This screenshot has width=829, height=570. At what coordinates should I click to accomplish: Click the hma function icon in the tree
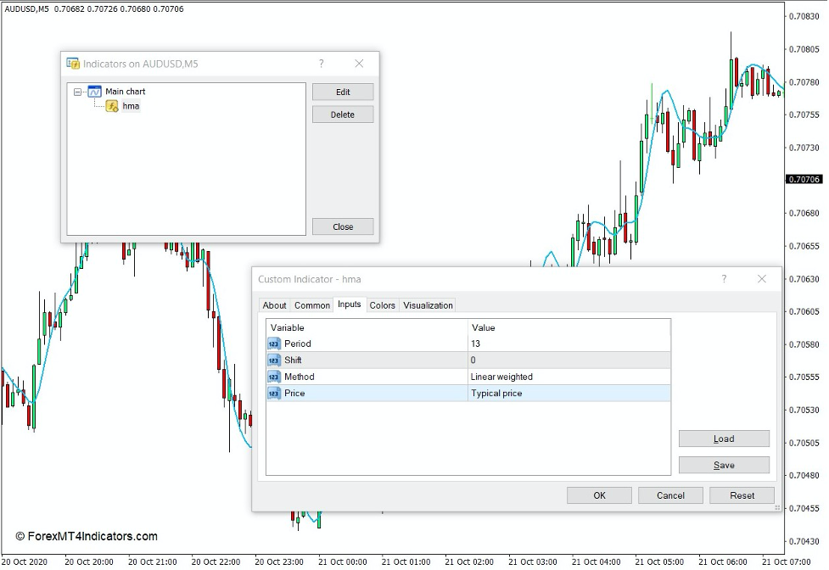111,106
